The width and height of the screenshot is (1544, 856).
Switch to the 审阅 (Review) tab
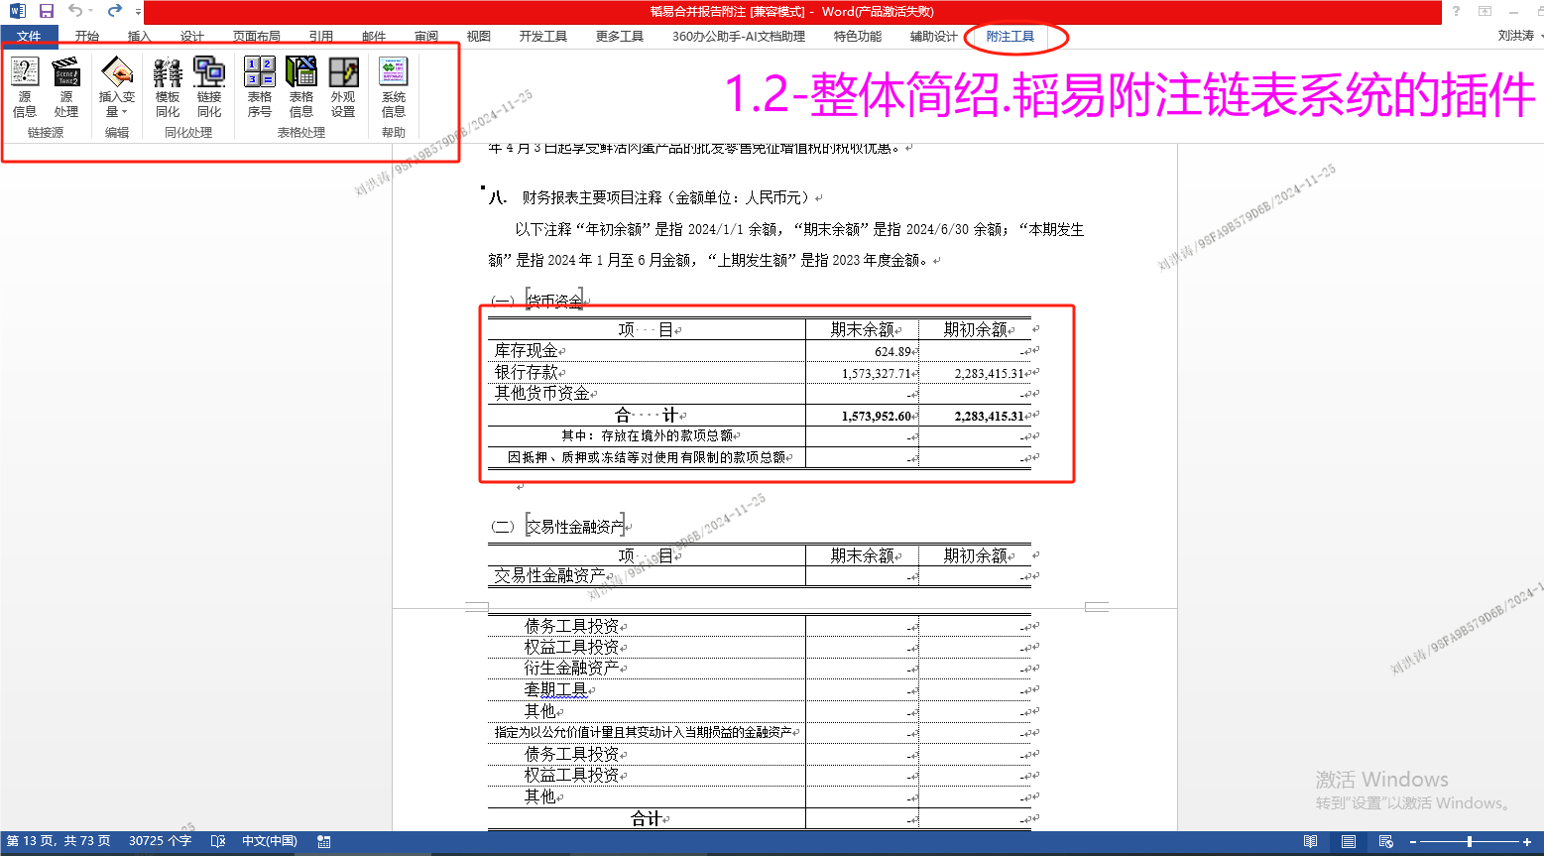pyautogui.click(x=426, y=37)
